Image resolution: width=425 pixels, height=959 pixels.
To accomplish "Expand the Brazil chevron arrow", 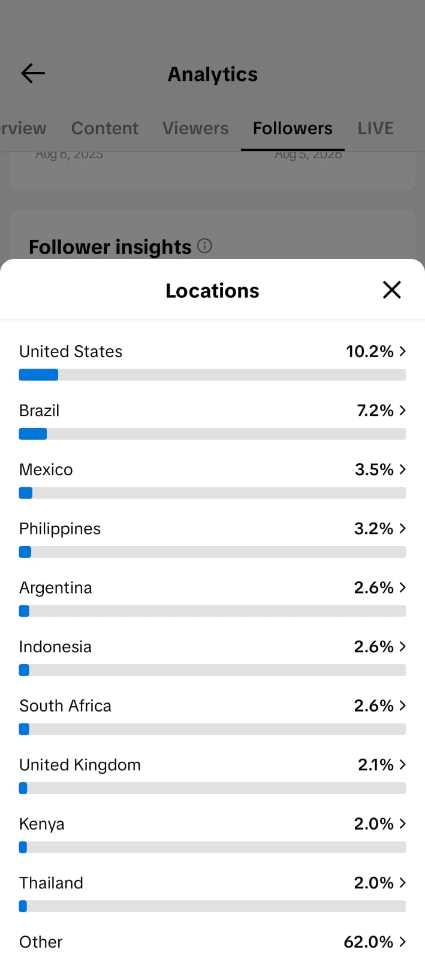I will (403, 411).
